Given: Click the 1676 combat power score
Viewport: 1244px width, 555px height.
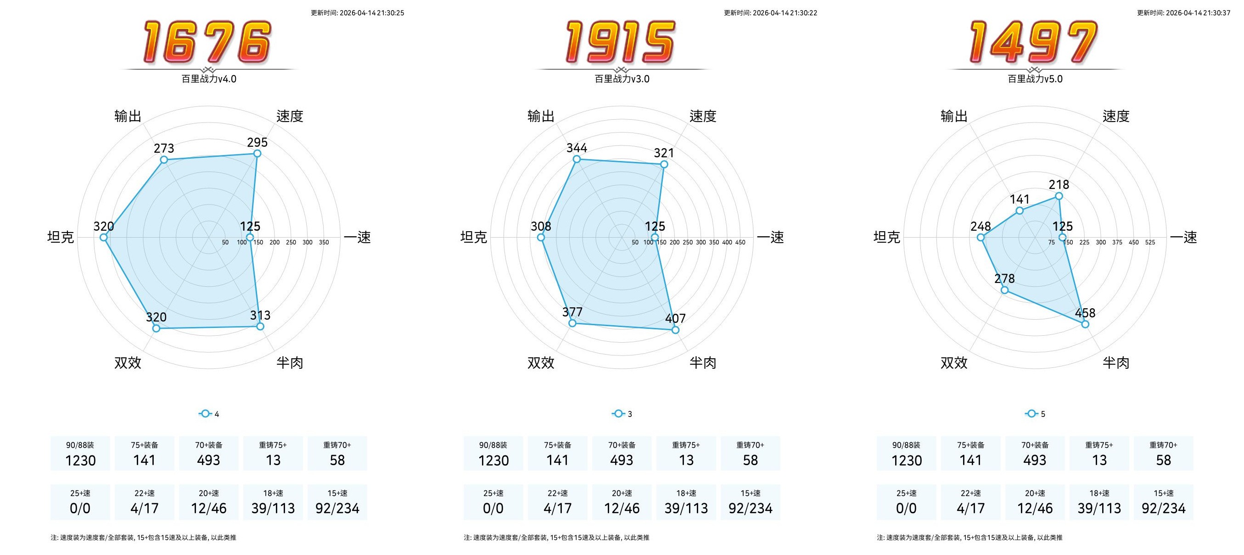Looking at the screenshot, I should click(207, 43).
